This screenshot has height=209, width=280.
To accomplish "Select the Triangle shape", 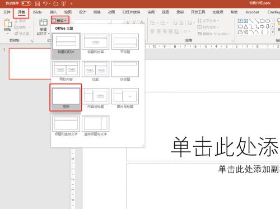I will (x=246, y=26).
